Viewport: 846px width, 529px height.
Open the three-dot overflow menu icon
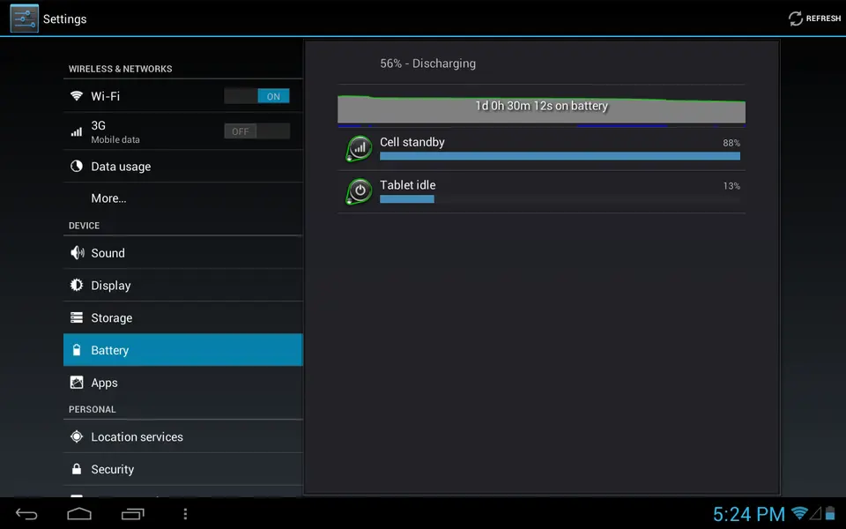(x=185, y=513)
